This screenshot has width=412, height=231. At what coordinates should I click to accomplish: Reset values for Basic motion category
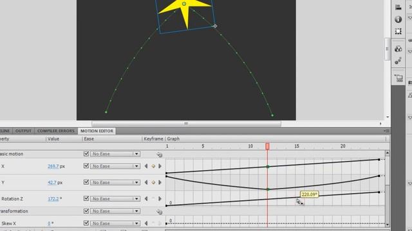tap(159, 154)
